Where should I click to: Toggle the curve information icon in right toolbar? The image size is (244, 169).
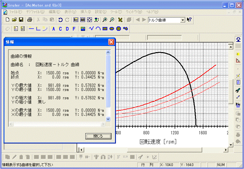(238, 82)
